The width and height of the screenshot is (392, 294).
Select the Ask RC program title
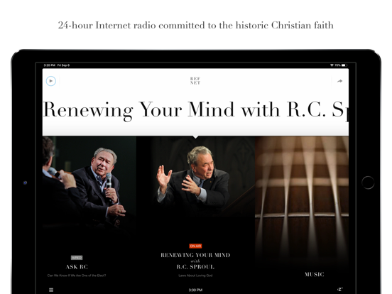tap(77, 267)
